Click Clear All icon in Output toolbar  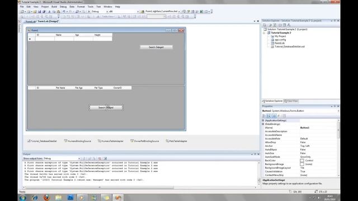(100, 159)
